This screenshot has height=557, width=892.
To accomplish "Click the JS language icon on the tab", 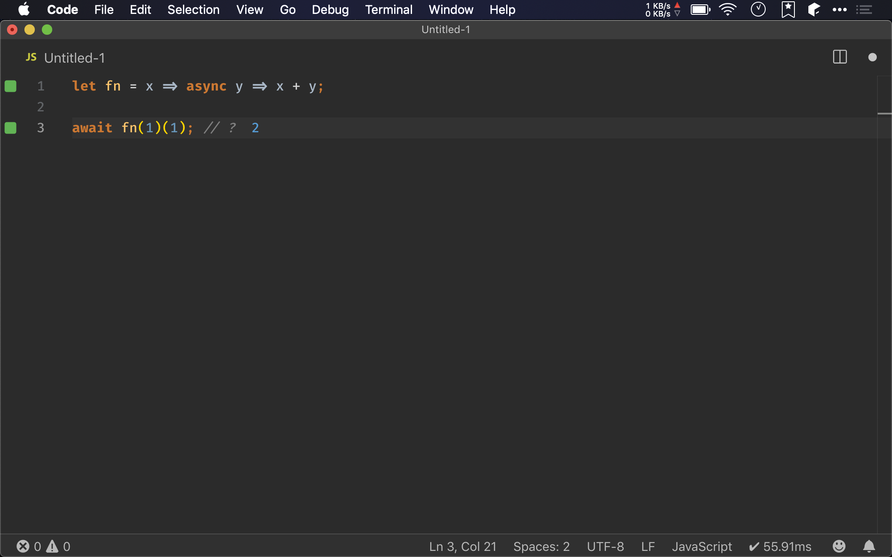I will 30,57.
